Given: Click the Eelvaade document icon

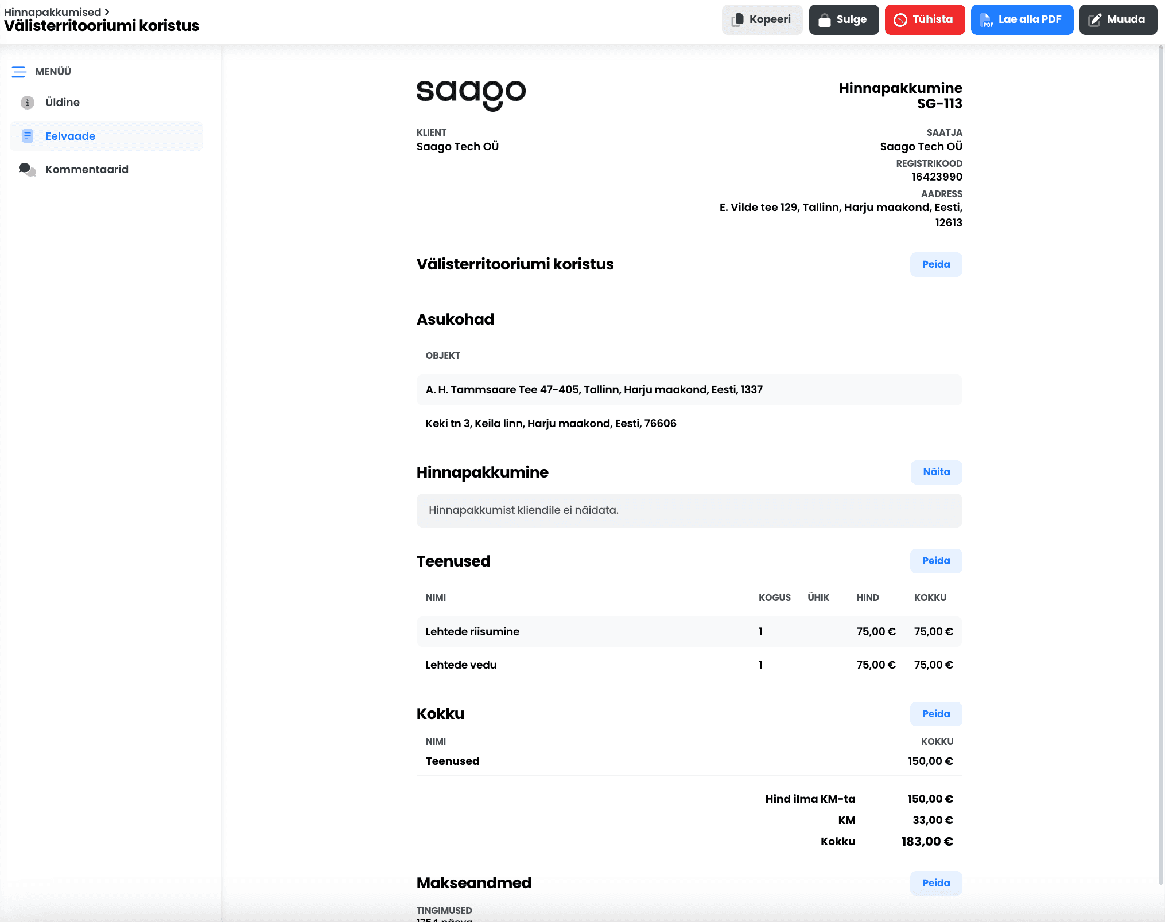Looking at the screenshot, I should pos(28,136).
